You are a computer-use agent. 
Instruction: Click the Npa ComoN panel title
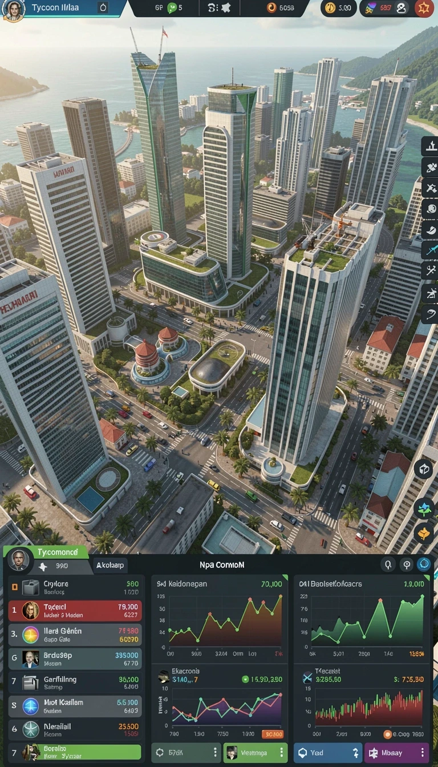coord(222,564)
